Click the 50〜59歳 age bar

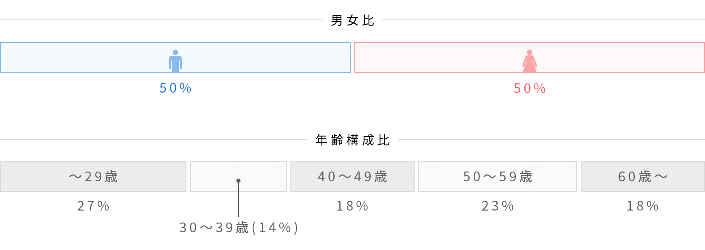tap(498, 176)
